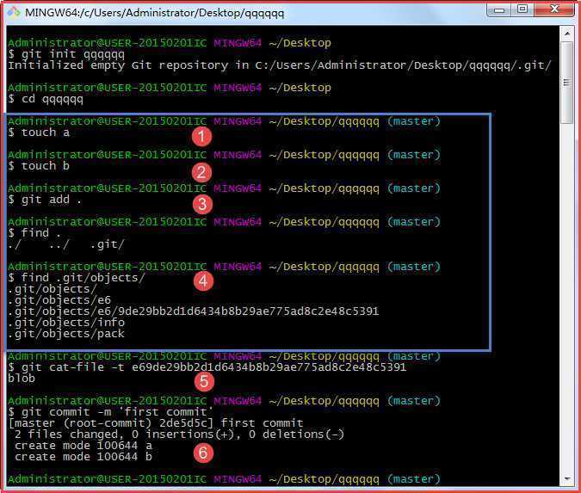The height and width of the screenshot is (493, 581).
Task: Click the first '~/Desktop' prompt line
Action: click(170, 43)
